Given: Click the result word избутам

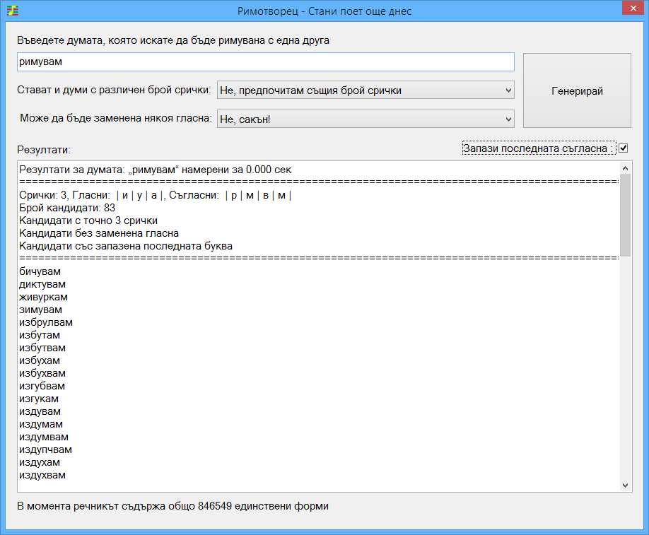Looking at the screenshot, I should [x=40, y=335].
